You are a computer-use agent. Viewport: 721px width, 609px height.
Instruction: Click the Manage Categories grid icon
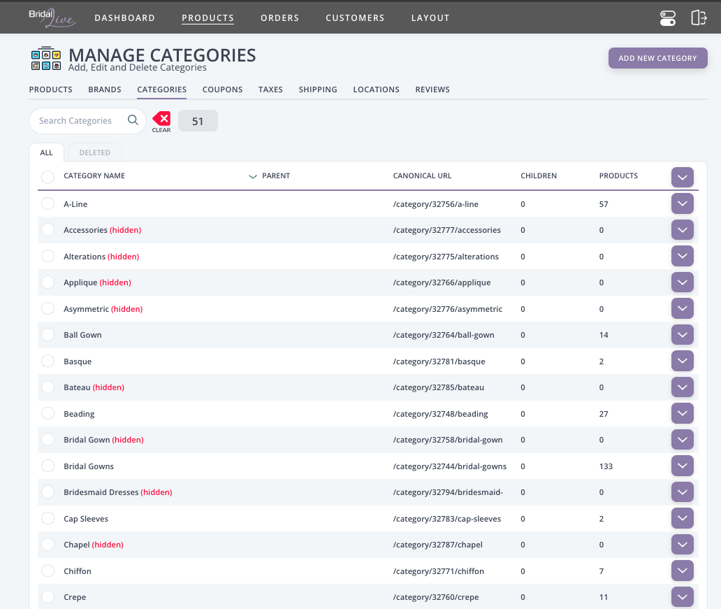46,59
